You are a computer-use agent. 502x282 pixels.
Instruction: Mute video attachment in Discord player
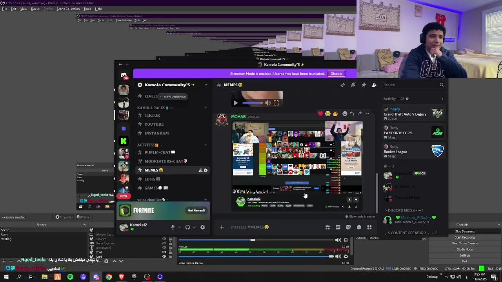267,103
